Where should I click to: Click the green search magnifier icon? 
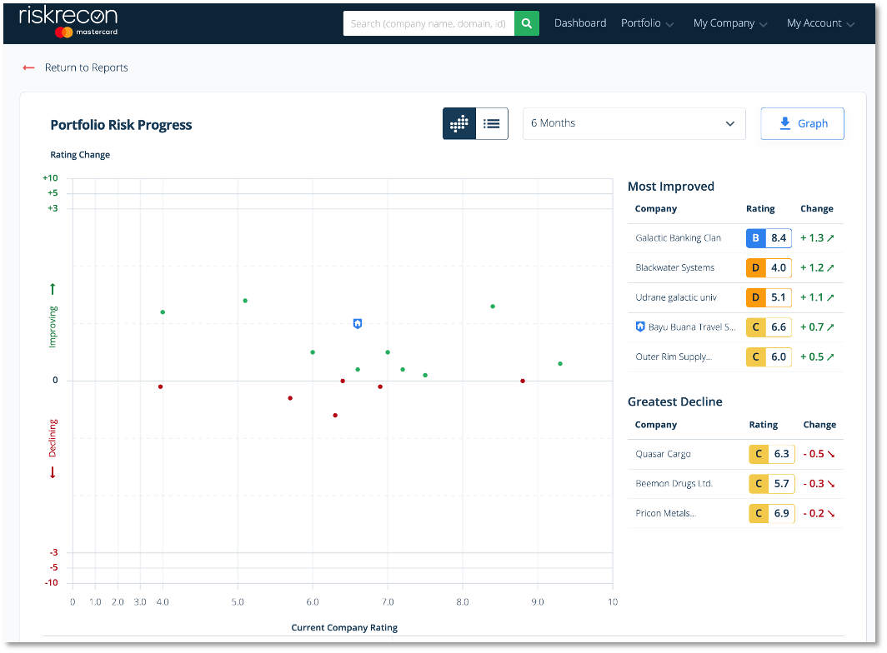pos(527,23)
